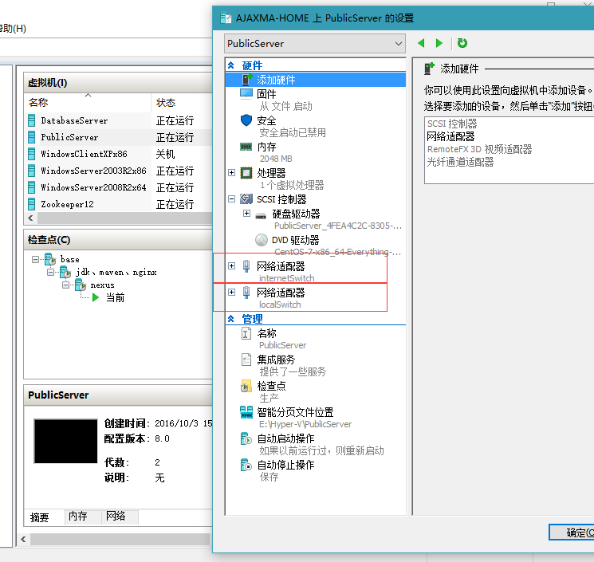The height and width of the screenshot is (562, 594).
Task: Click the 智能分页文件位置 icon
Action: click(246, 412)
